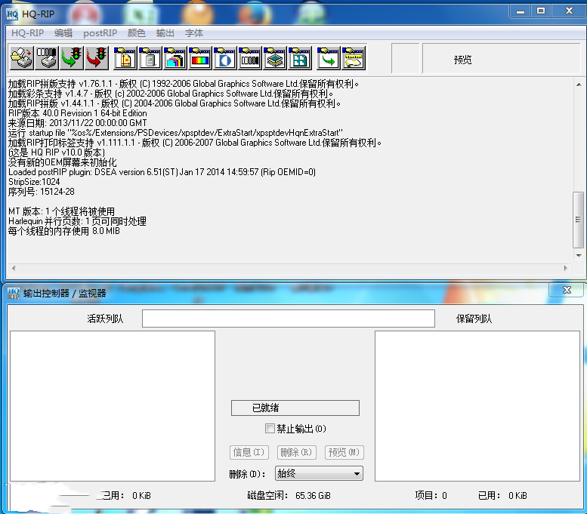Click the red arrow traffic light stop icon

coord(97,58)
